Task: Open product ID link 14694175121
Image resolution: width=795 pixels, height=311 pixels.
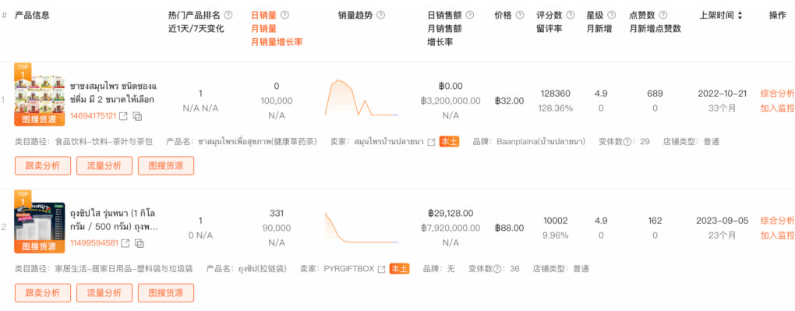Action: pyautogui.click(x=94, y=116)
